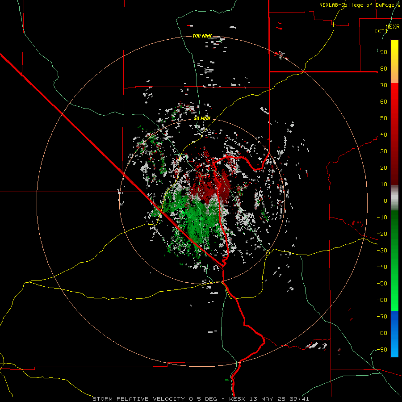The width and height of the screenshot is (402, 402).
Task: Click the -90 value on the velocity scale
Action: (x=382, y=350)
